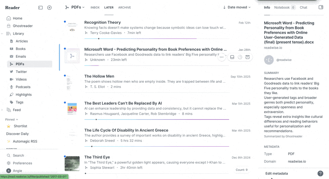Open the Date moved sort dropdown
Image resolution: width=329 pixels, height=179 pixels.
[237, 7]
